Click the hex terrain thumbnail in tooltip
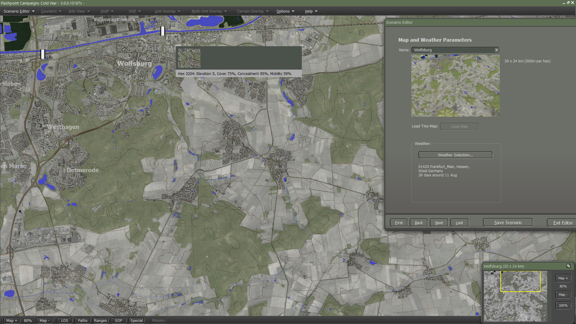 click(189, 58)
